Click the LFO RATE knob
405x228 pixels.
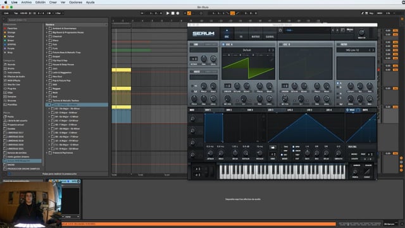[307, 153]
